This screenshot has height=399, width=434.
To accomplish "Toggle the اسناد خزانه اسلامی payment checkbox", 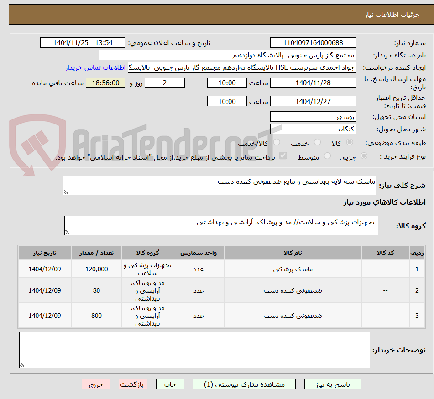I will [283, 156].
